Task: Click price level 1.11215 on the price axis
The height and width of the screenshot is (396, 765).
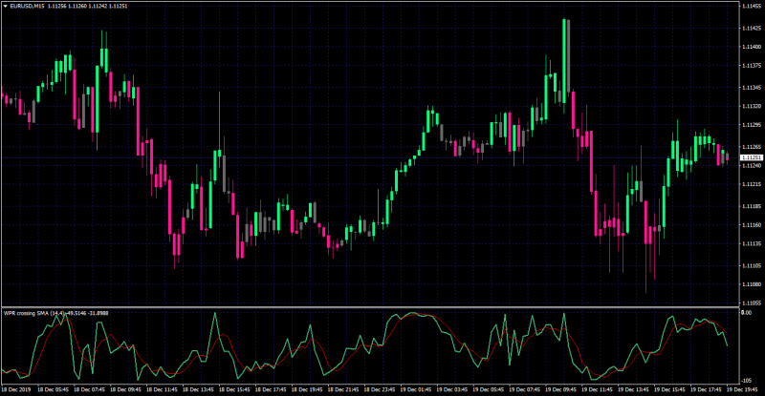Action: click(752, 184)
